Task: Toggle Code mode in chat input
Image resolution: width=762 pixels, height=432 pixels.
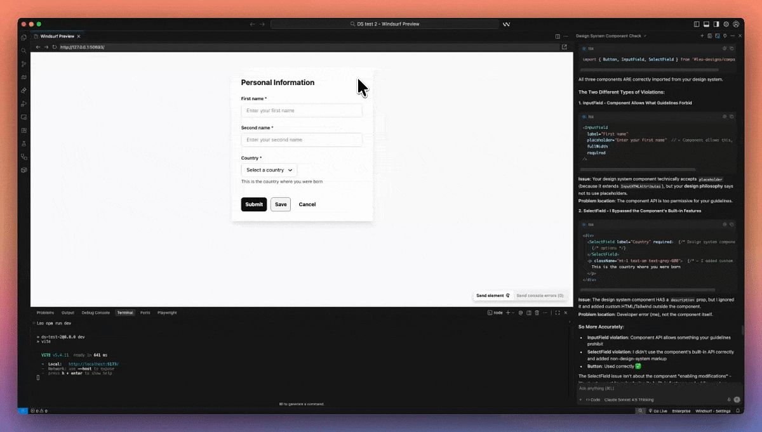Action: click(593, 400)
